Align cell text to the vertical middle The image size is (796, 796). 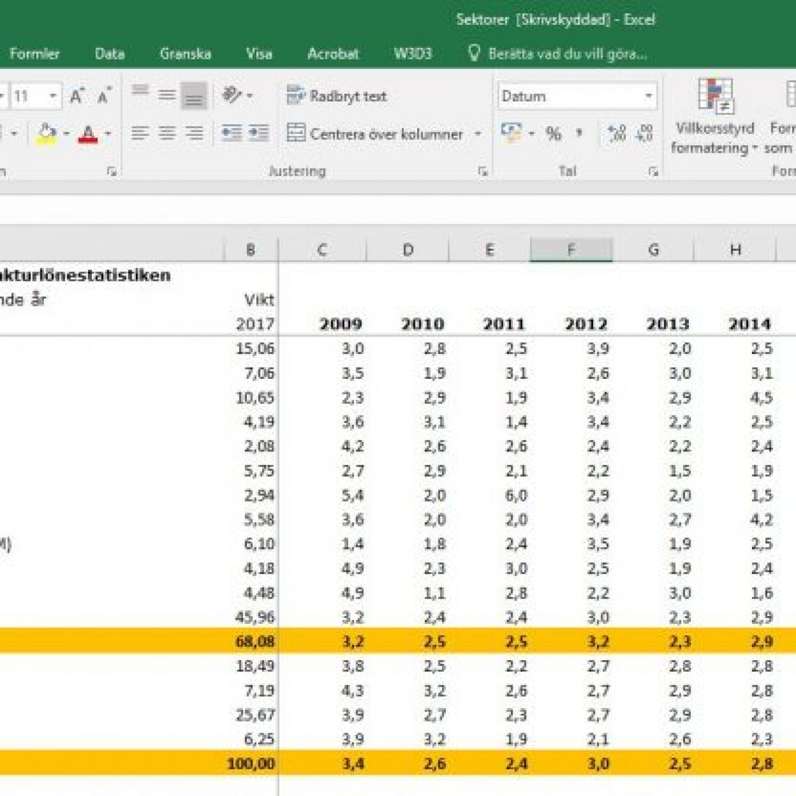click(167, 96)
